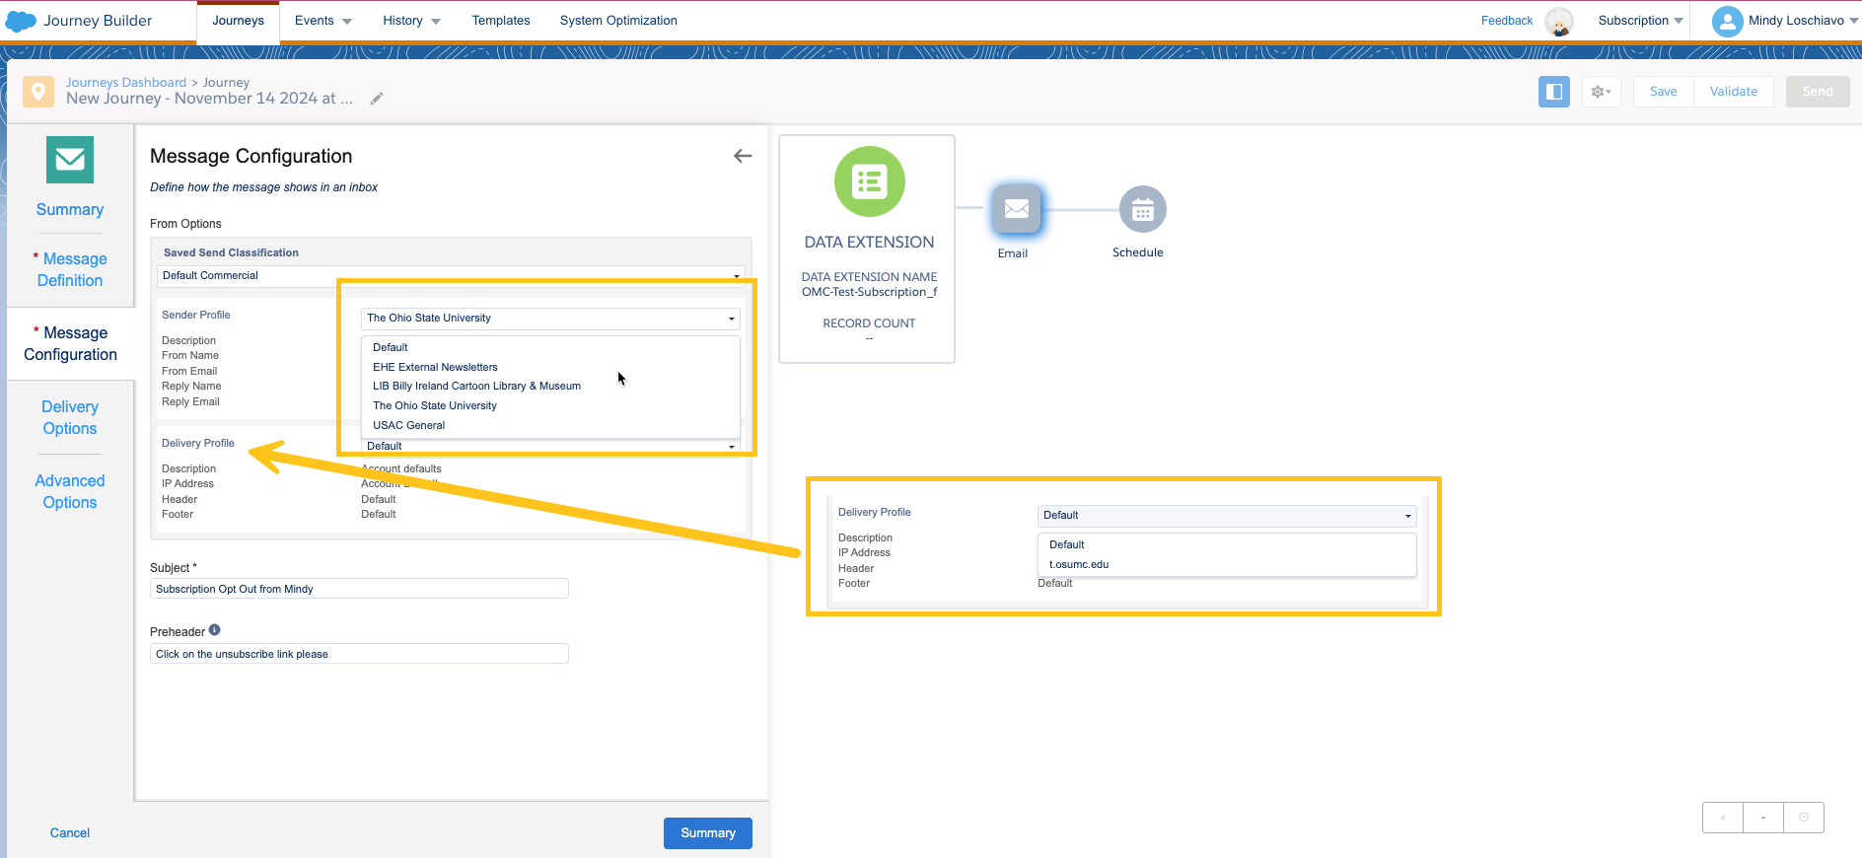Click the Cancel link

coord(70,833)
